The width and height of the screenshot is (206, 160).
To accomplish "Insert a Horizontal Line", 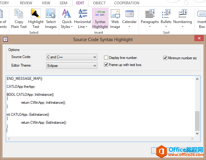I will click(x=83, y=19).
